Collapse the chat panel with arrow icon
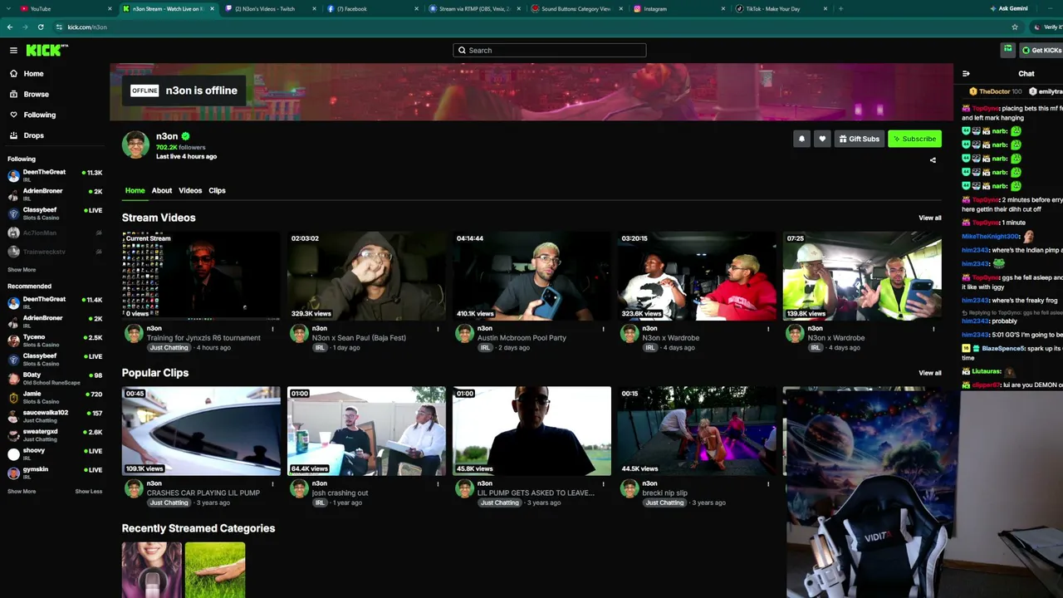 tap(966, 74)
